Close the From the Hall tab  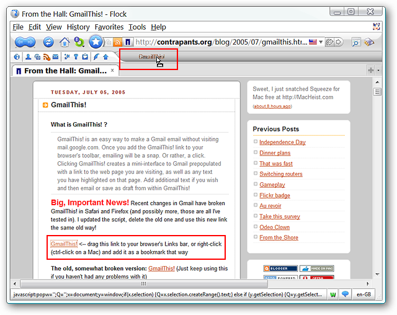pyautogui.click(x=112, y=71)
